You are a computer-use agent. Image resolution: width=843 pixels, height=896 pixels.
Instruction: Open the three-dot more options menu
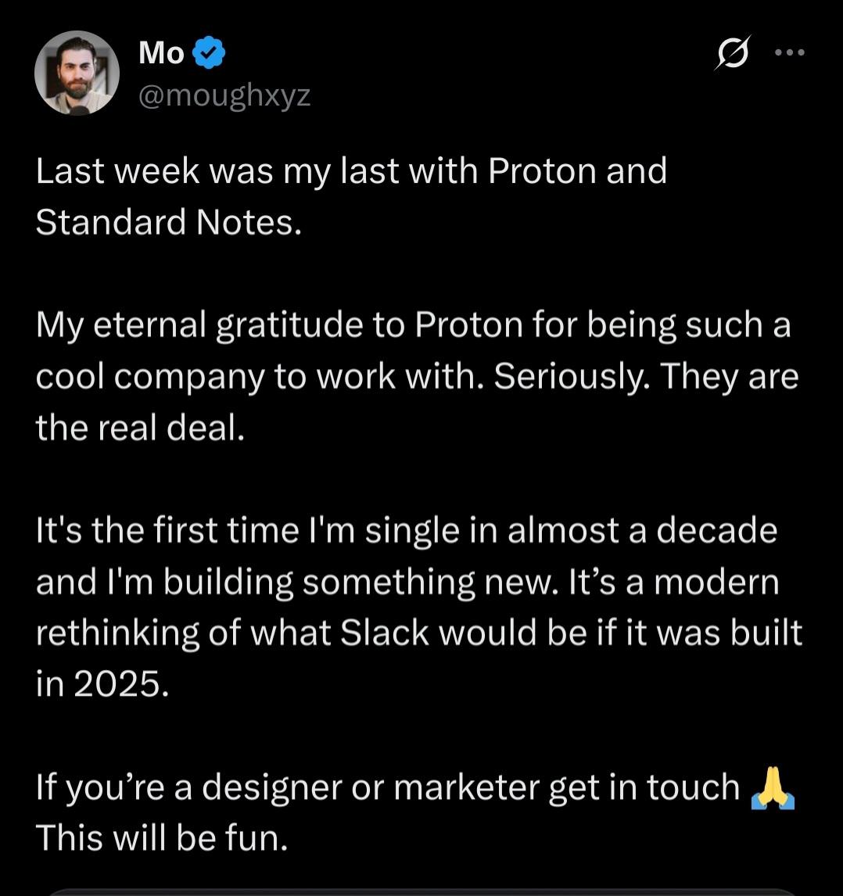[x=788, y=53]
